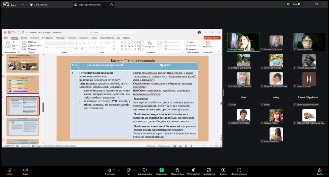Open the Вставка ribbon tab in PowerPoint
This screenshot has width=329, height=177.
(24, 38)
